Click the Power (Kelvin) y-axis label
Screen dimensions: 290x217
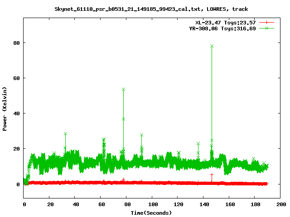pos(5,108)
